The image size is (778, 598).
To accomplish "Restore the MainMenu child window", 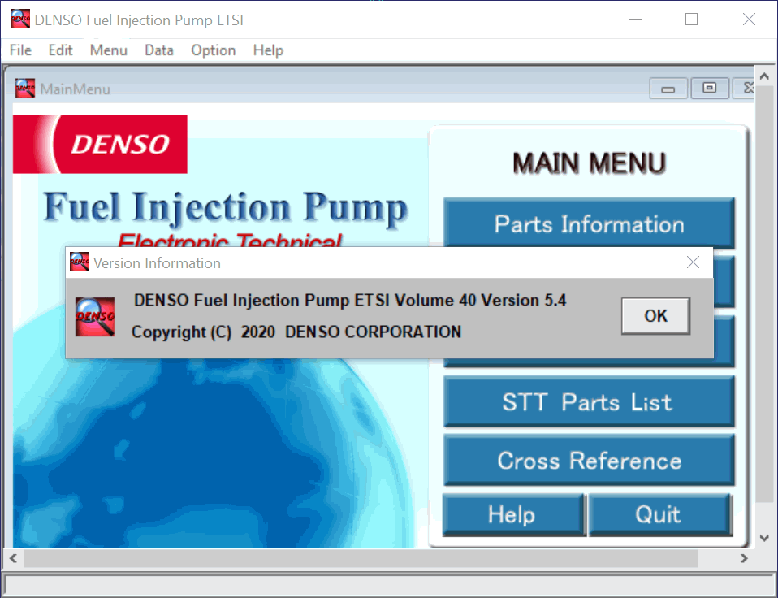I will pos(709,88).
